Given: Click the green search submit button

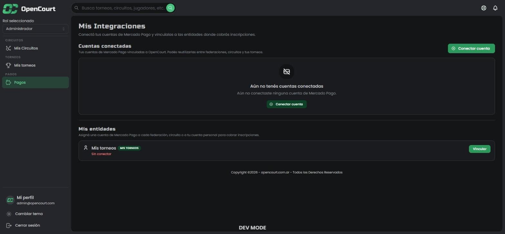Looking at the screenshot, I should [x=170, y=8].
